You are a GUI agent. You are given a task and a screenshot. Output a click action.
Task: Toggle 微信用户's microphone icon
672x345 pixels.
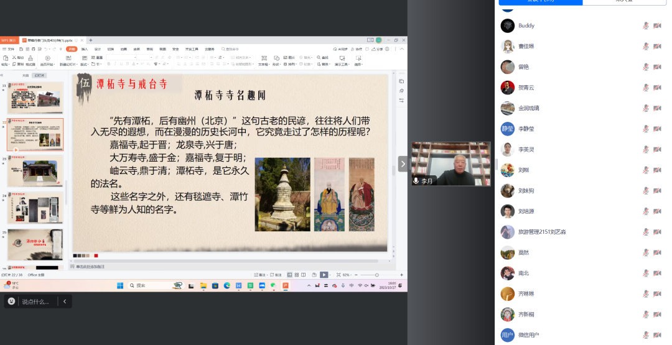646,335
